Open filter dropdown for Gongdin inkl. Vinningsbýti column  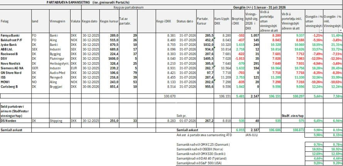(340, 30)
